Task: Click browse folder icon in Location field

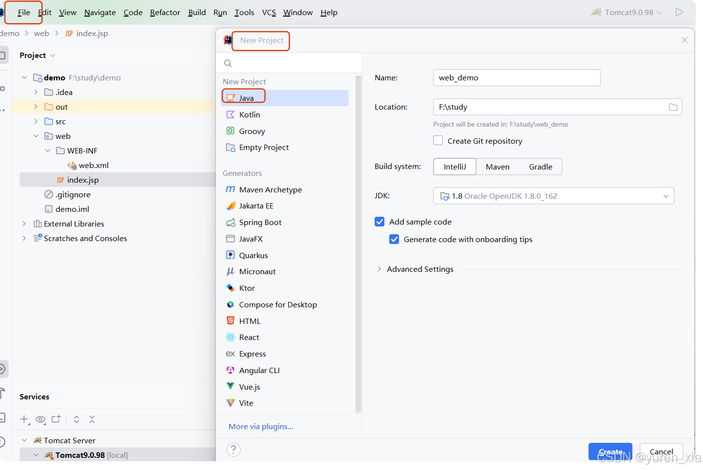Action: pyautogui.click(x=673, y=107)
